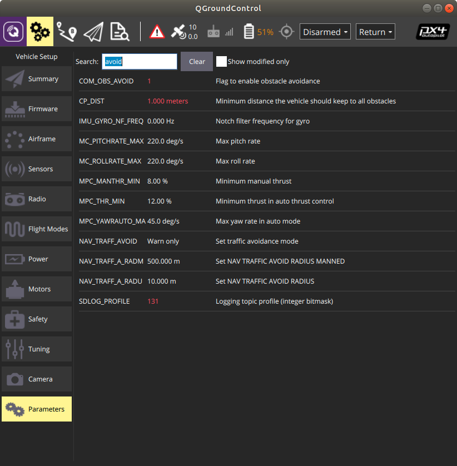
Task: Select the Vehicle Setup gears icon
Action: tap(40, 32)
